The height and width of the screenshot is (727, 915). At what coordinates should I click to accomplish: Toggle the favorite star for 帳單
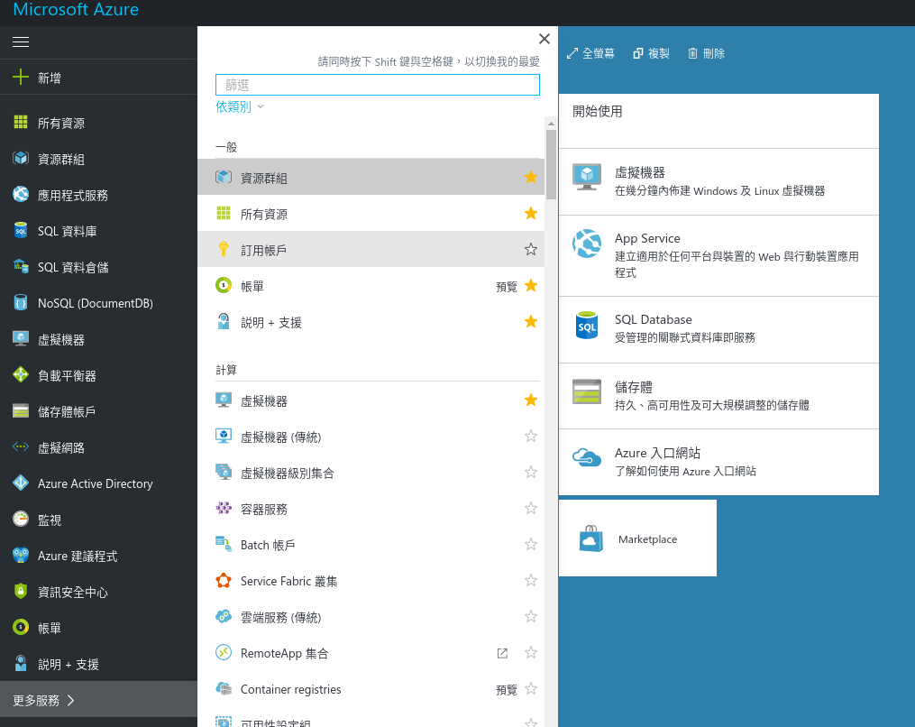coord(530,286)
